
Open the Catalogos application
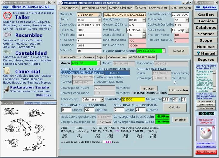[206, 27]
